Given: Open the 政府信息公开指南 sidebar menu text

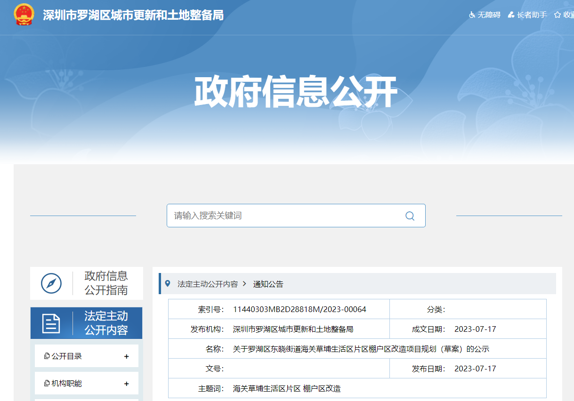Looking at the screenshot, I should [106, 283].
